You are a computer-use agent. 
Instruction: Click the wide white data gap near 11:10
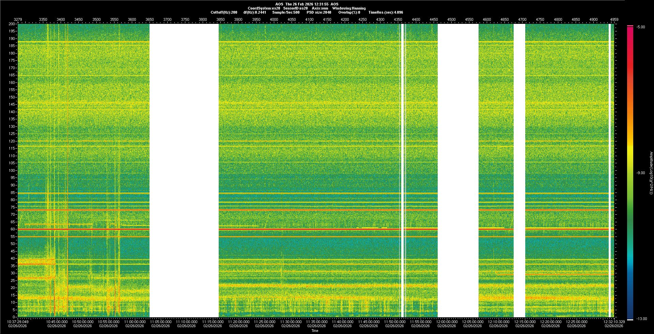184,170
